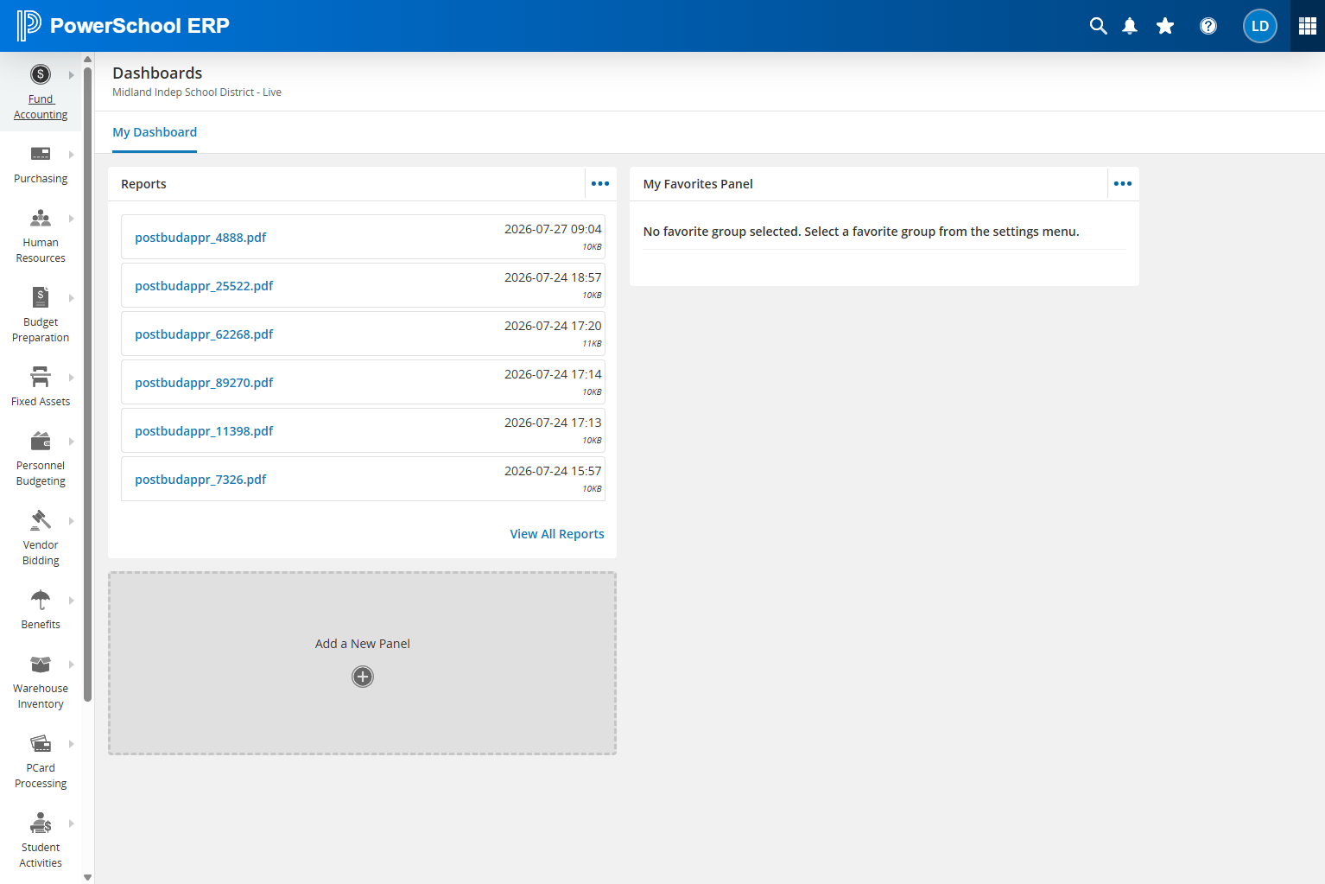Open the LD user profile avatar
Screen dimensions: 1325x884
click(1260, 26)
